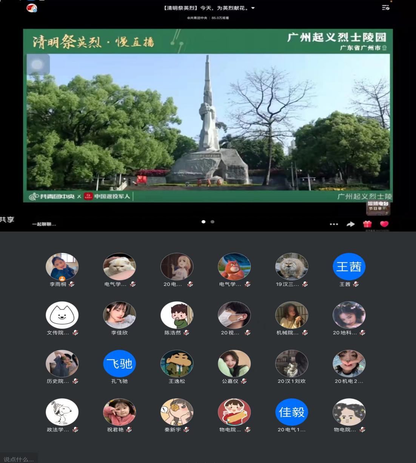Click the red broadcaster avatar at top left
This screenshot has height=463, width=416.
click(32, 8)
